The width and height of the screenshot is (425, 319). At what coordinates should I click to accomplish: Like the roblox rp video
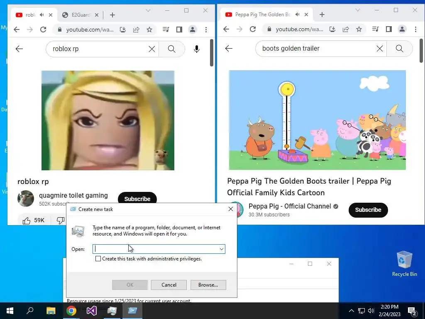pos(33,220)
